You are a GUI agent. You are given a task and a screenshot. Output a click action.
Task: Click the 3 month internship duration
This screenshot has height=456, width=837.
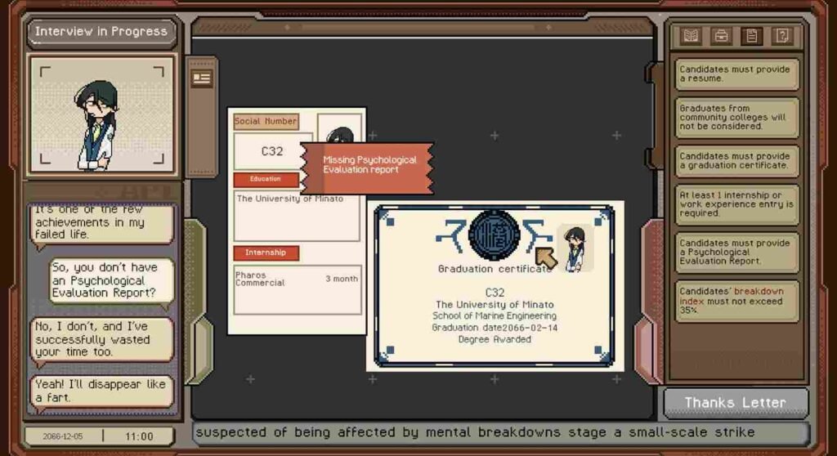[342, 279]
